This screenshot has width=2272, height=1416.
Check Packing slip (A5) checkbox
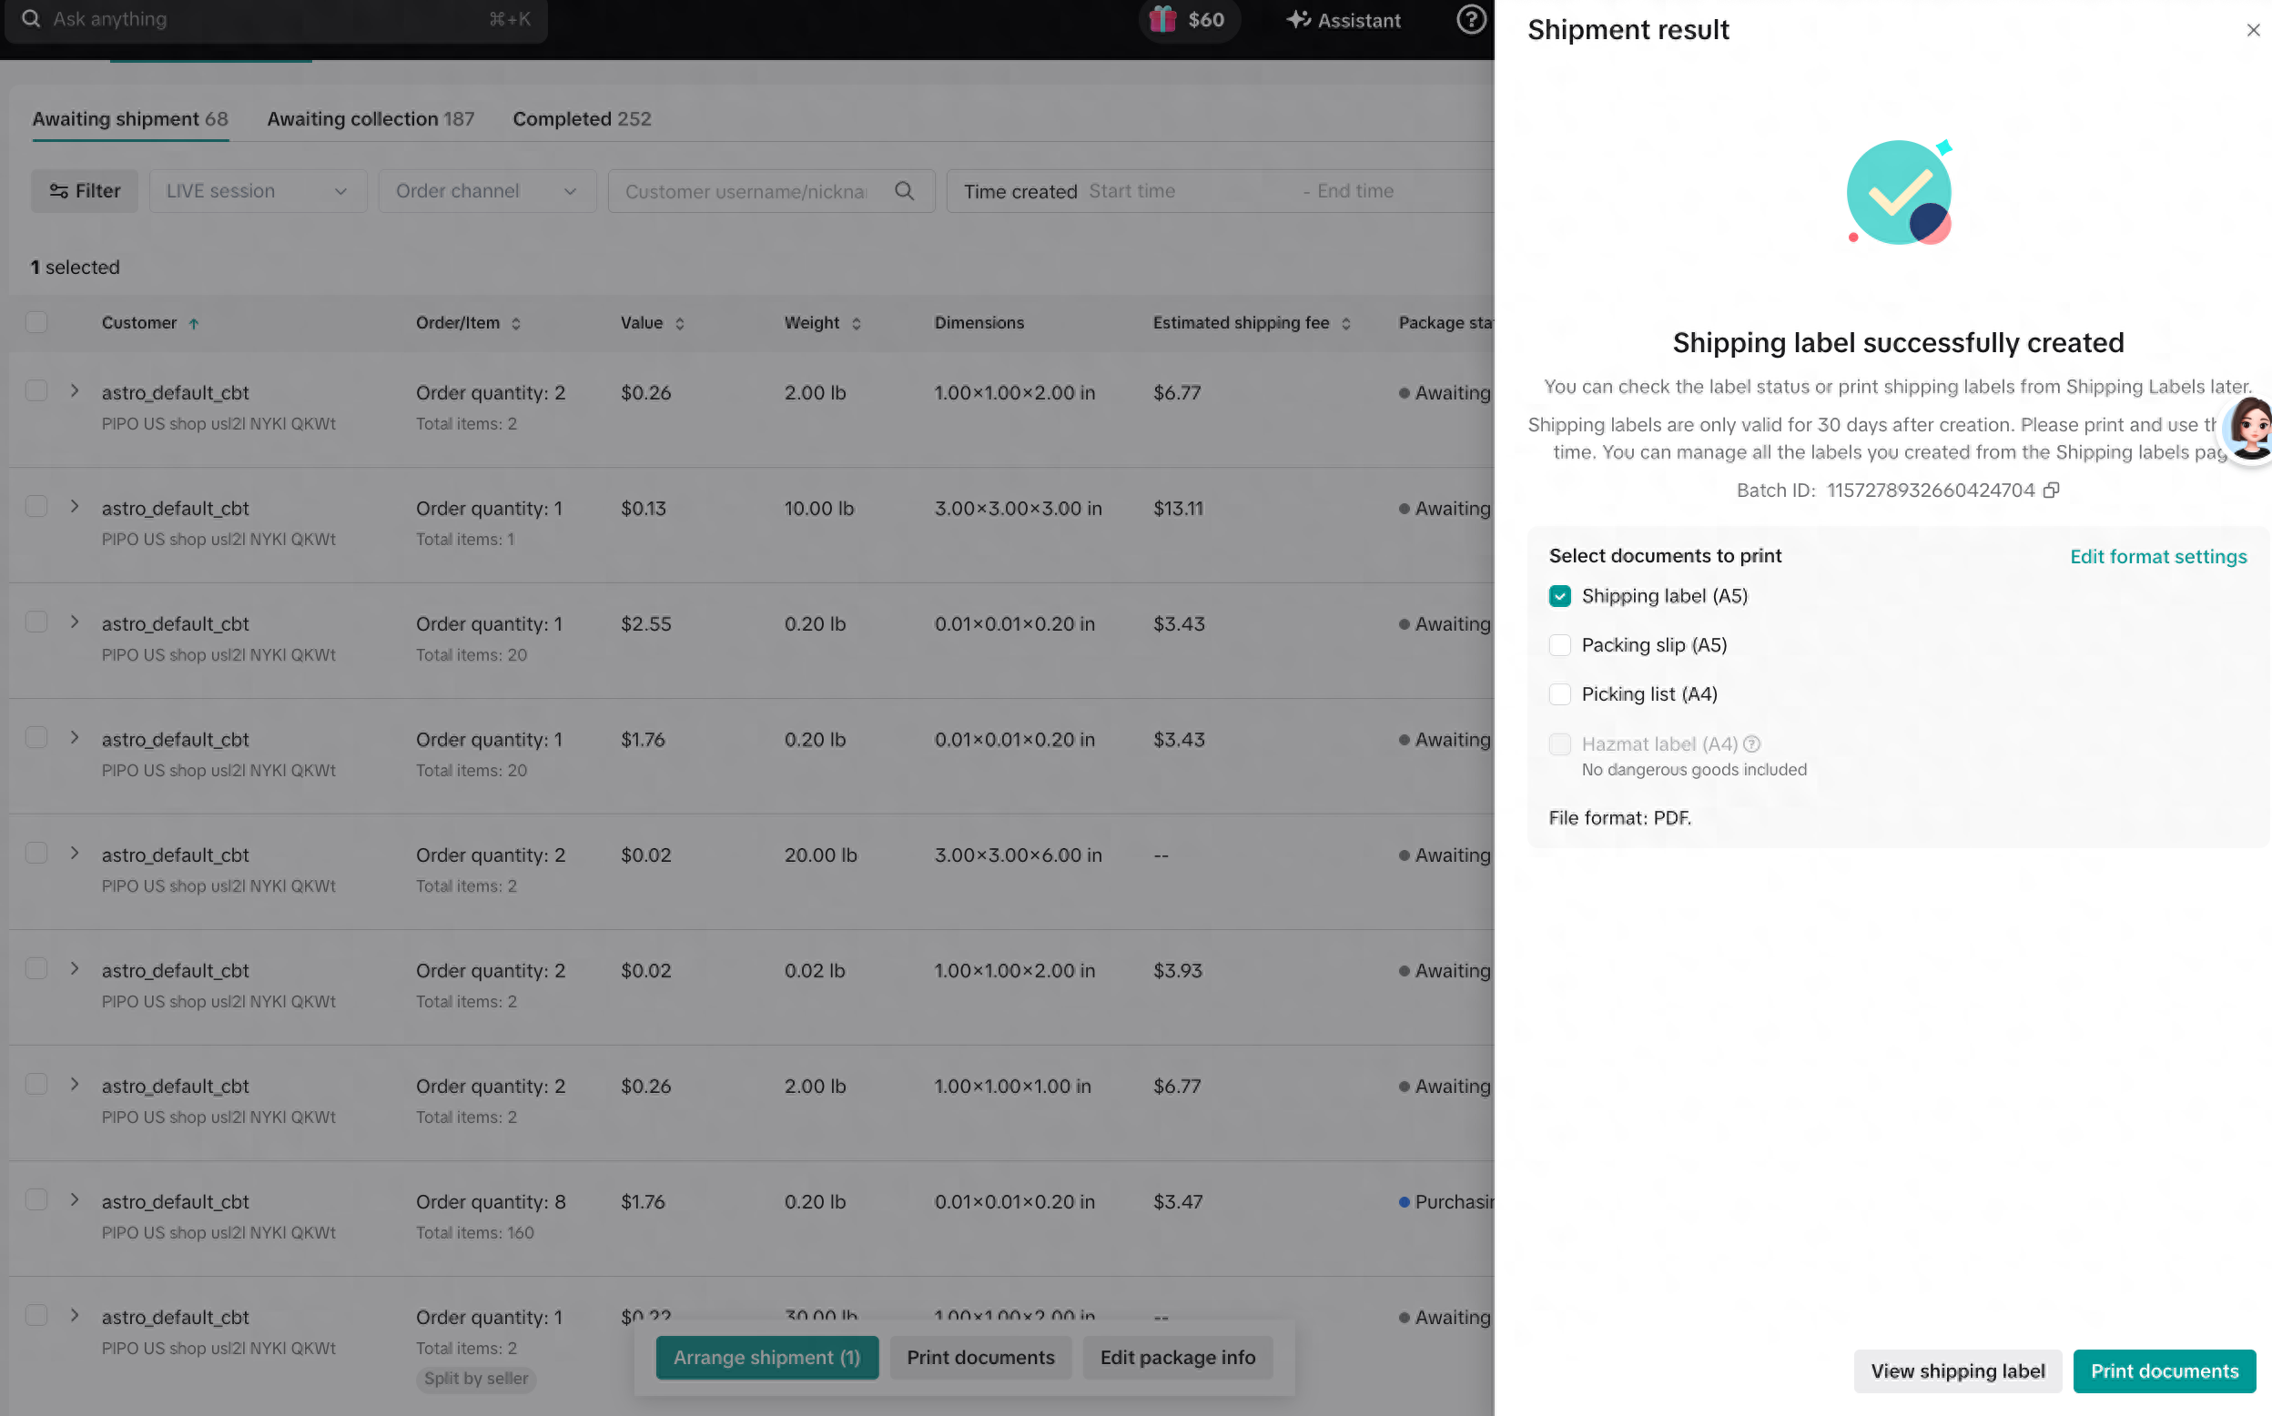coord(1559,645)
